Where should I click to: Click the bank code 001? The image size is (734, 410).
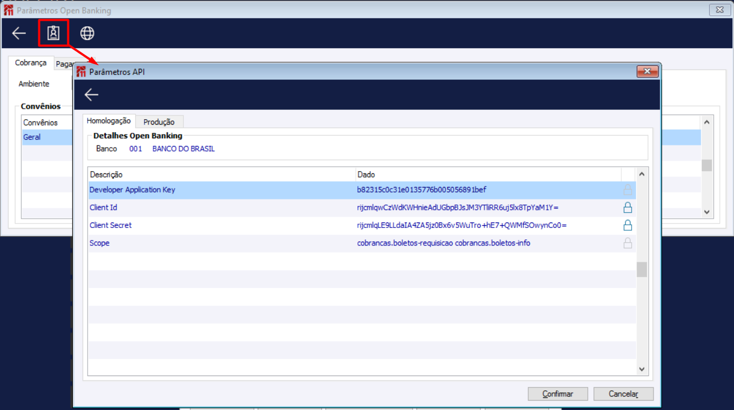pyautogui.click(x=136, y=149)
